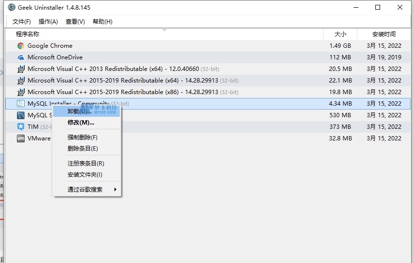Open 安装文件夹(I) from context menu
Viewport: 413px width, 263px height.
tap(86, 175)
